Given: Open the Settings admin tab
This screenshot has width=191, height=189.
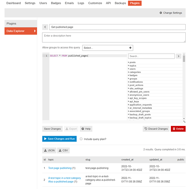Looking at the screenshot, I should pyautogui.click(x=30, y=3).
